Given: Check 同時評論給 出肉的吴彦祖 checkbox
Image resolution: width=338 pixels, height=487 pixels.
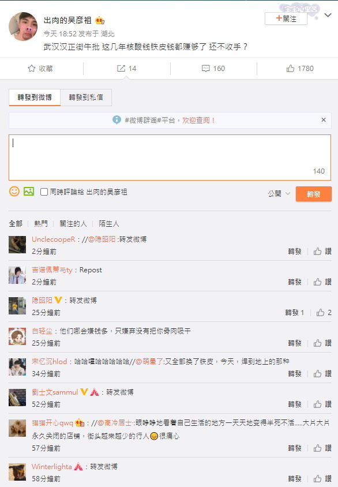Looking at the screenshot, I should pyautogui.click(x=44, y=192).
